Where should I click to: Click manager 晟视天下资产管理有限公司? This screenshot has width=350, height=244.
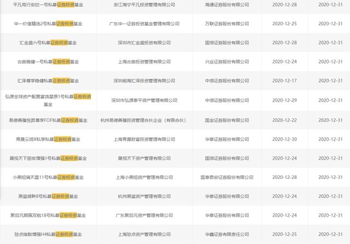coord(144,158)
